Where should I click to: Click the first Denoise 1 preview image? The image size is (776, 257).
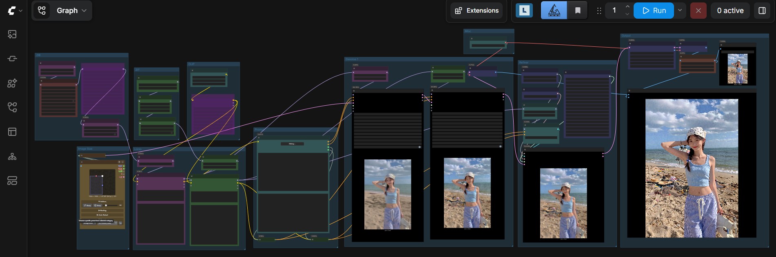pyautogui.click(x=388, y=194)
